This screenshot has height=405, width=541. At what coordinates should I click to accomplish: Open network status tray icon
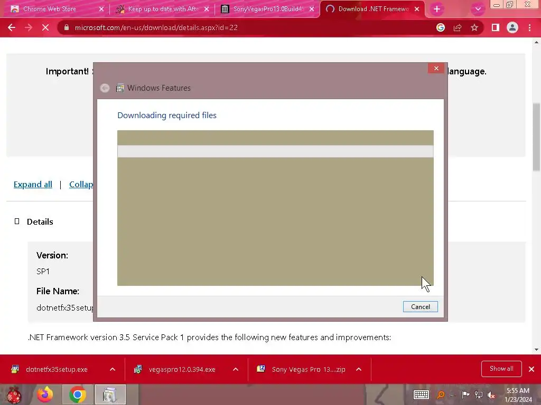[479, 394]
